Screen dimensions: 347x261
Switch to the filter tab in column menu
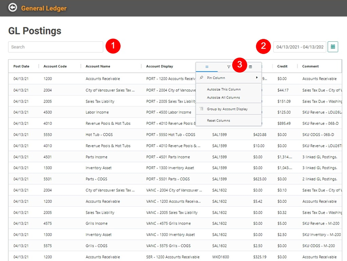pos(229,67)
